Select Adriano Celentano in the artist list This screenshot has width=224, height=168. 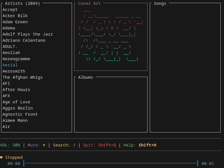(x=24, y=40)
